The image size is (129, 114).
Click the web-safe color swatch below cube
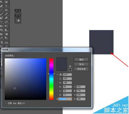[70, 69]
